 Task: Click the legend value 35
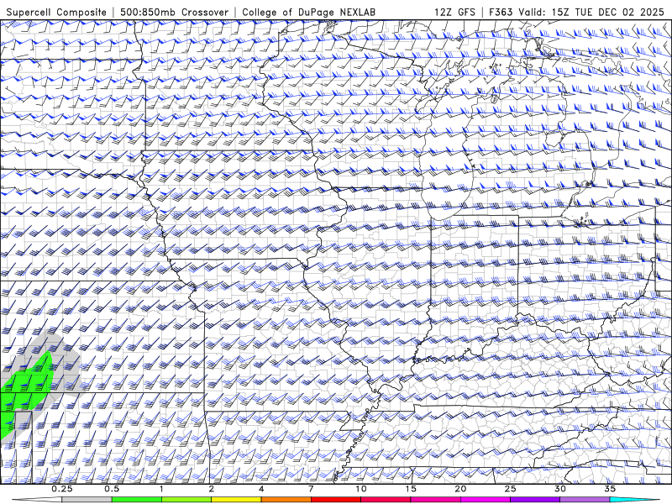(610, 489)
